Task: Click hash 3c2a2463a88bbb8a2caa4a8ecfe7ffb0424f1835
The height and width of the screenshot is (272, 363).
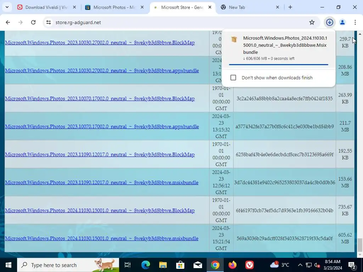Action: pyautogui.click(x=285, y=98)
